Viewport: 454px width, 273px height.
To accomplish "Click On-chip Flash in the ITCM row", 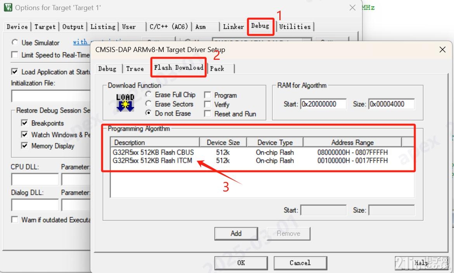I will (275, 160).
